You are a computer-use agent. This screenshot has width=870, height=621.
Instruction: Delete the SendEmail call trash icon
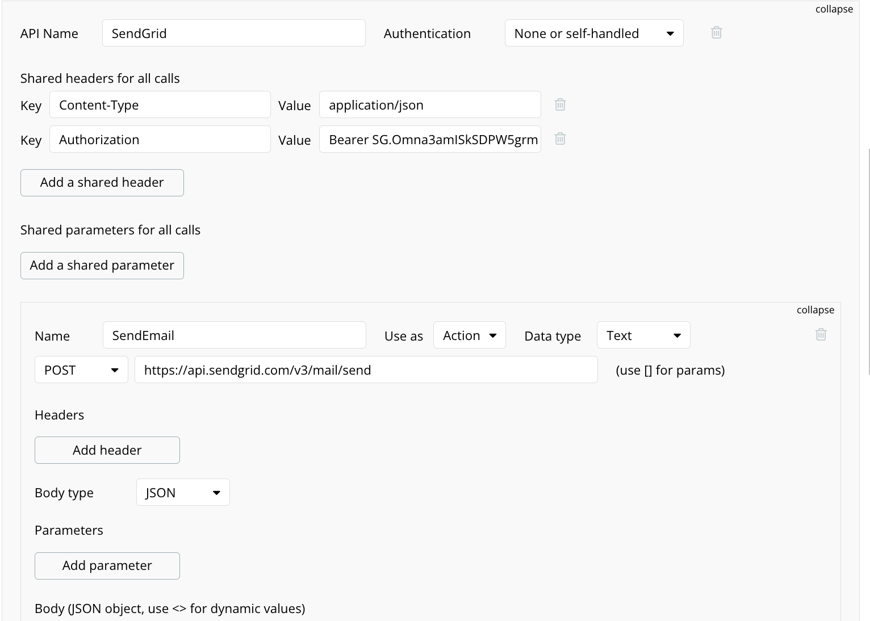[x=821, y=335]
